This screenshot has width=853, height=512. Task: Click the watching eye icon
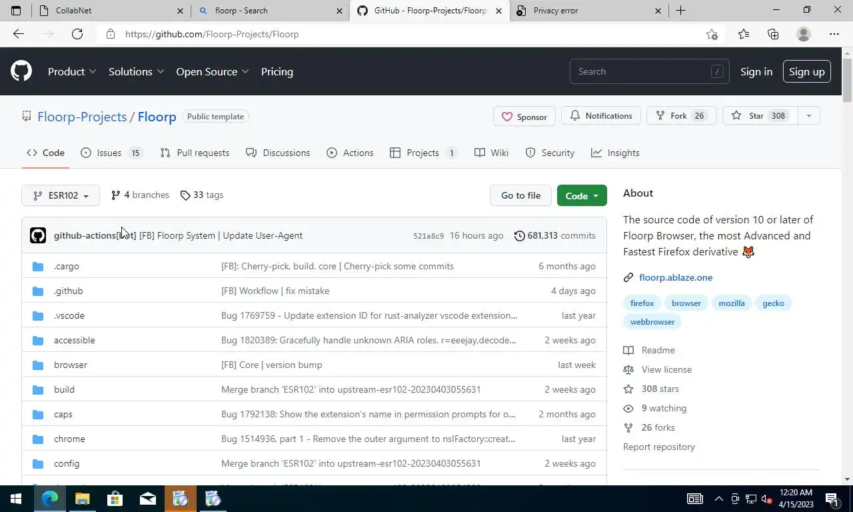628,408
